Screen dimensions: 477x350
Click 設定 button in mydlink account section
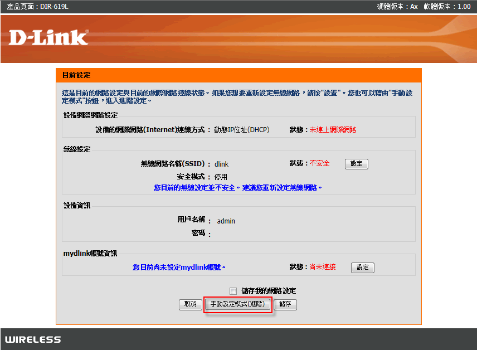(363, 268)
